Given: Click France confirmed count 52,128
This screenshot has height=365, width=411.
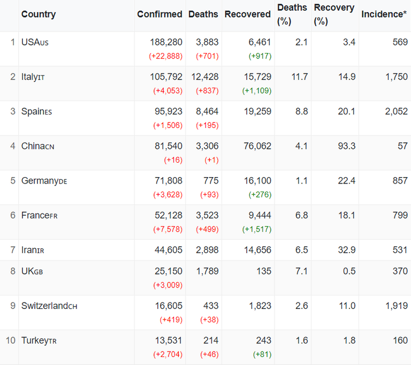Looking at the screenshot, I should pos(169,215).
